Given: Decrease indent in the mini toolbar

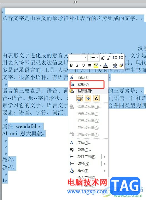Looking at the screenshot, I should point(115,58).
